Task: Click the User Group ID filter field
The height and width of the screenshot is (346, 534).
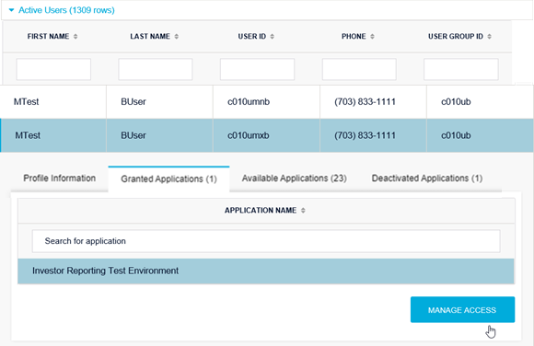Action: pos(461,69)
